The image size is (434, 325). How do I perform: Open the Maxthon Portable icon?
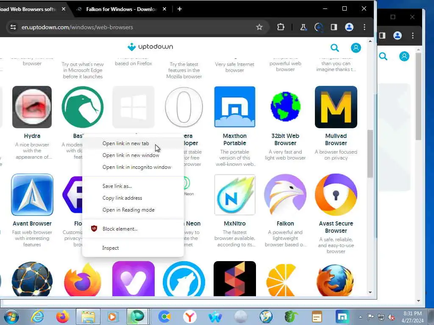(235, 107)
